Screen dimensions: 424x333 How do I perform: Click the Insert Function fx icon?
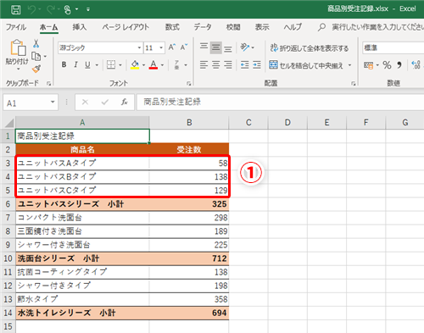[125, 102]
